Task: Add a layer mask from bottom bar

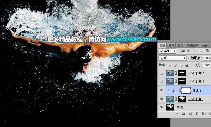Action: coord(190,114)
